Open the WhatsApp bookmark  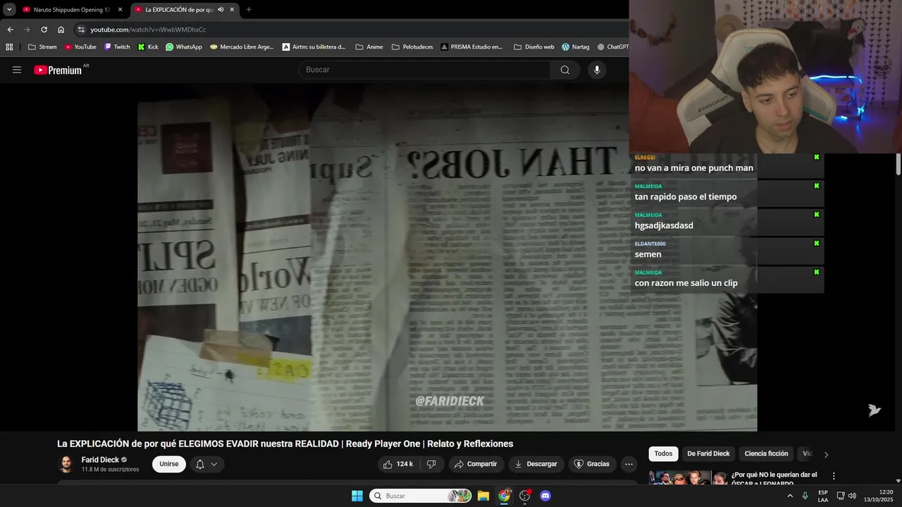[x=184, y=47]
